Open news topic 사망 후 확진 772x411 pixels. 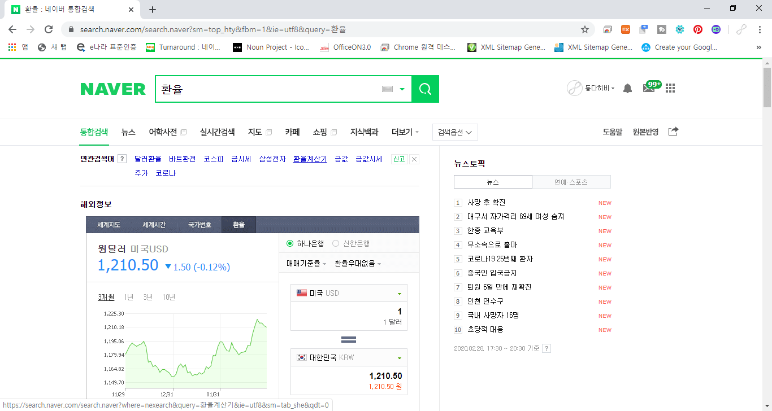click(487, 203)
